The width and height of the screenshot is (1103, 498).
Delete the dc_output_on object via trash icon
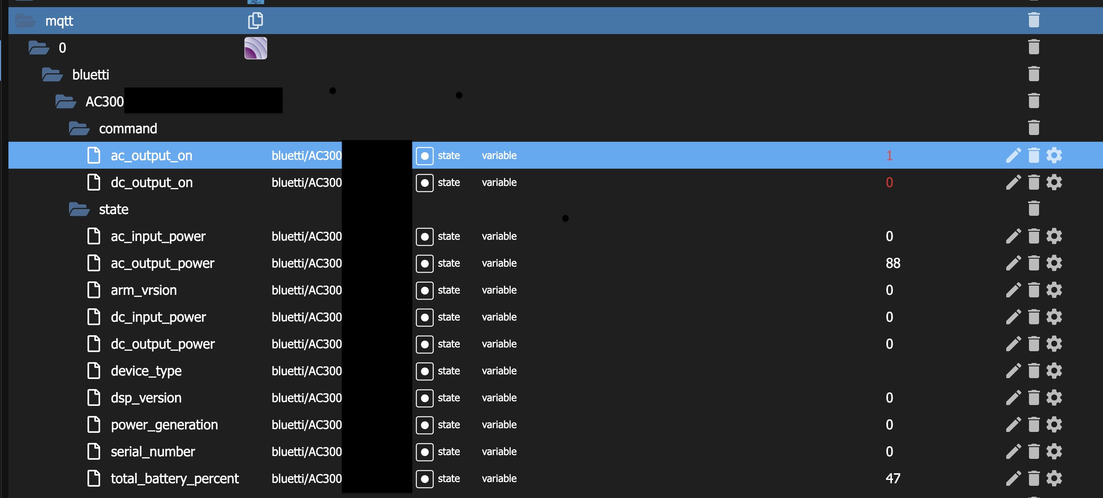pos(1034,183)
